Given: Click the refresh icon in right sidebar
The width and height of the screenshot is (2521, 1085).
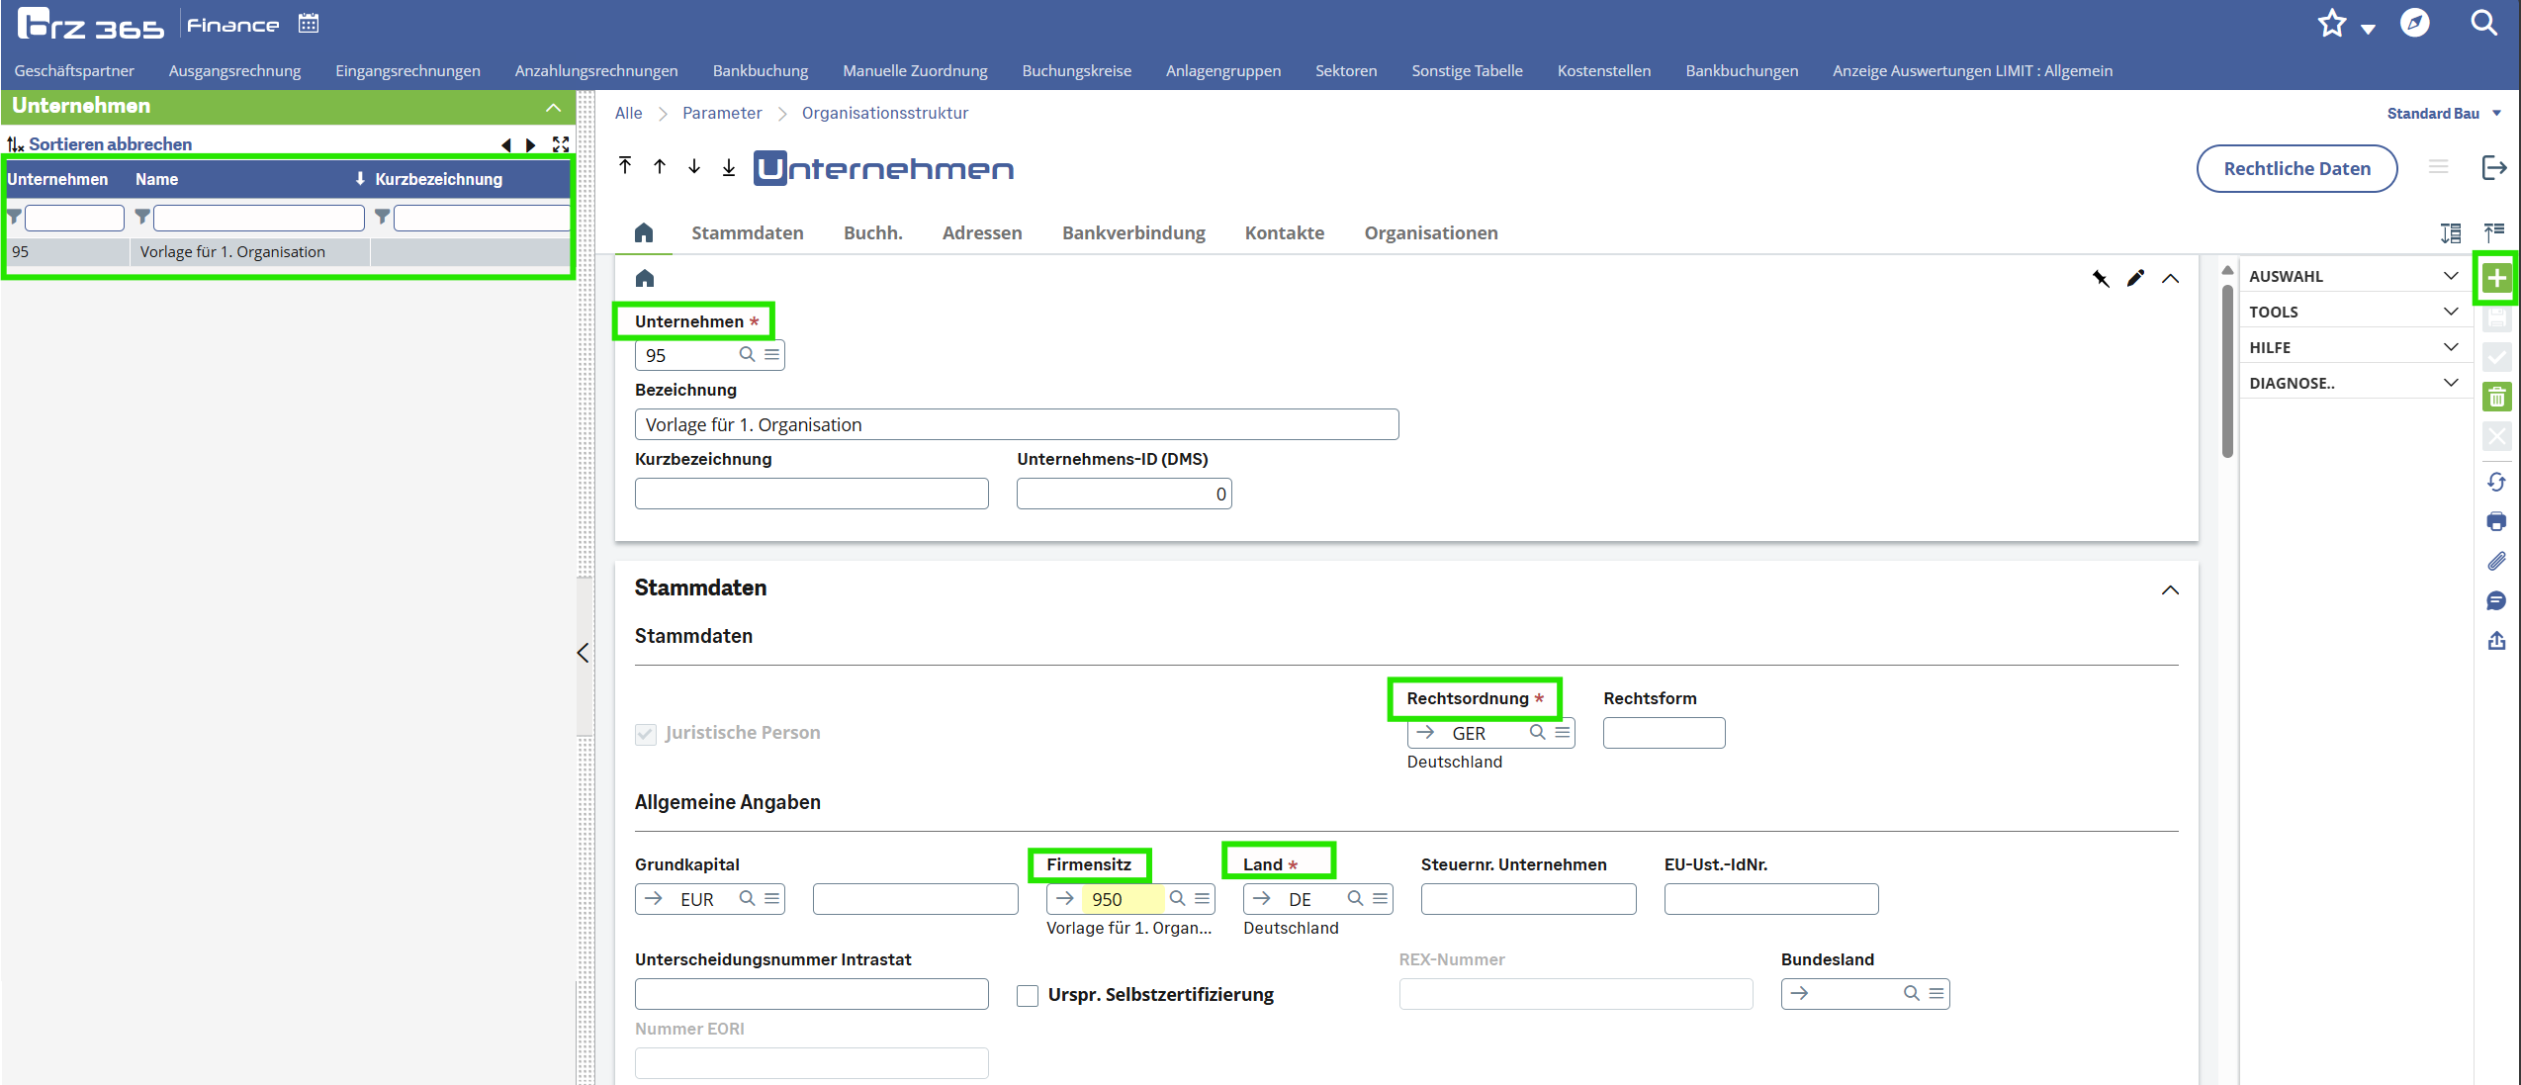Looking at the screenshot, I should [2496, 482].
